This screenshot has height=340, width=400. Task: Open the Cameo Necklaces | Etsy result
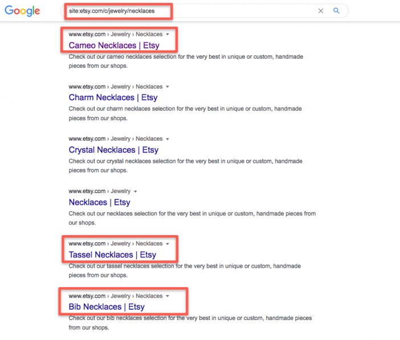pos(114,46)
